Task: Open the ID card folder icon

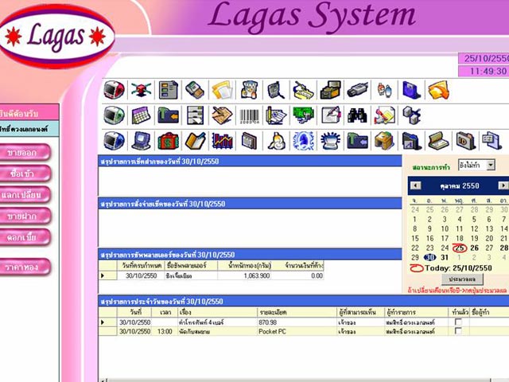Action: (x=465, y=141)
